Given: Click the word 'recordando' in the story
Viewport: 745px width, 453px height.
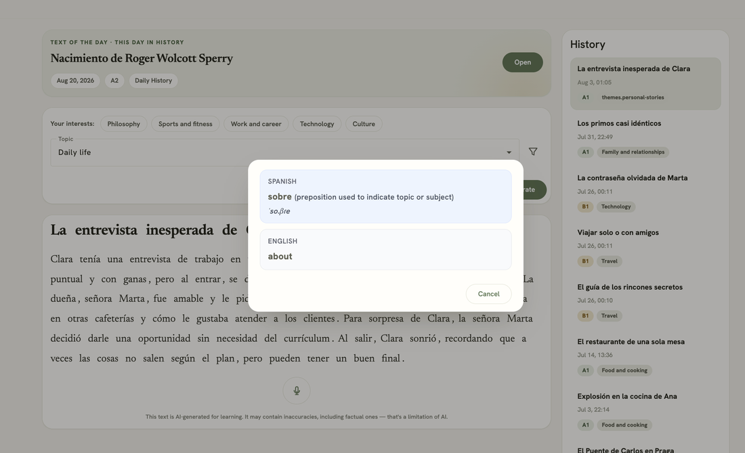Looking at the screenshot, I should 469,339.
